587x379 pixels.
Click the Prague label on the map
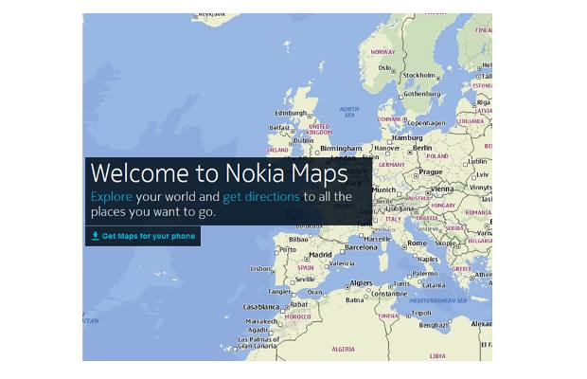[431, 171]
